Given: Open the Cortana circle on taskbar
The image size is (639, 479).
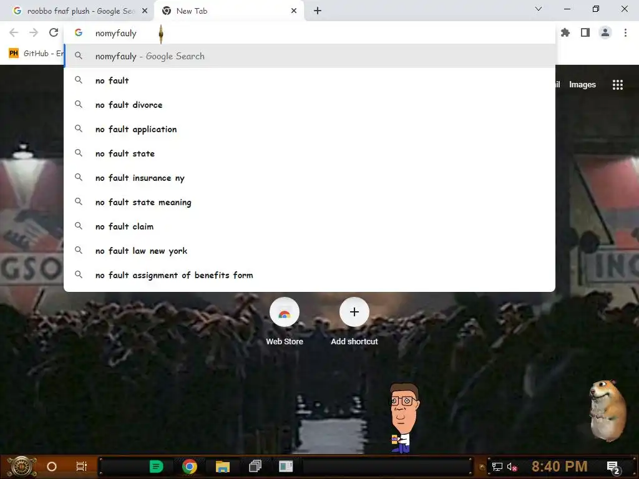Looking at the screenshot, I should pyautogui.click(x=52, y=467).
